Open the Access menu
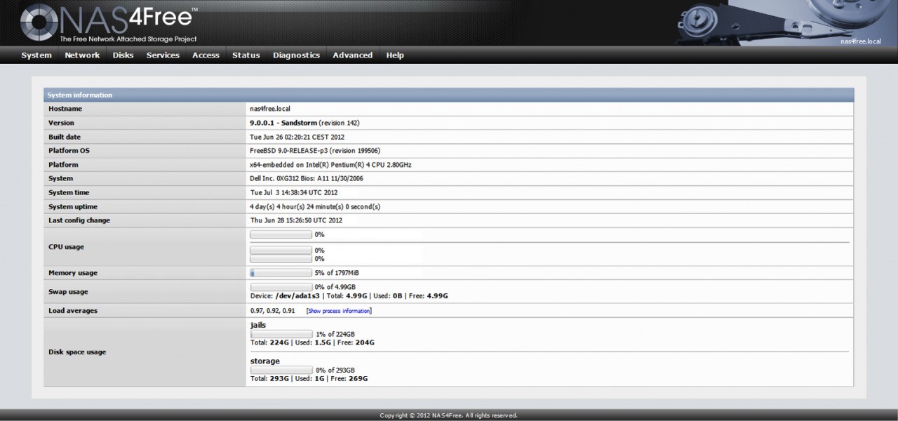898x421 pixels. 205,55
